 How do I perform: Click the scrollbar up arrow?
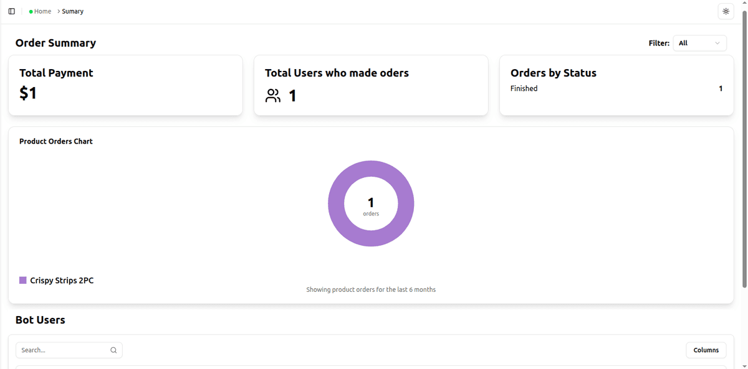coord(744,3)
